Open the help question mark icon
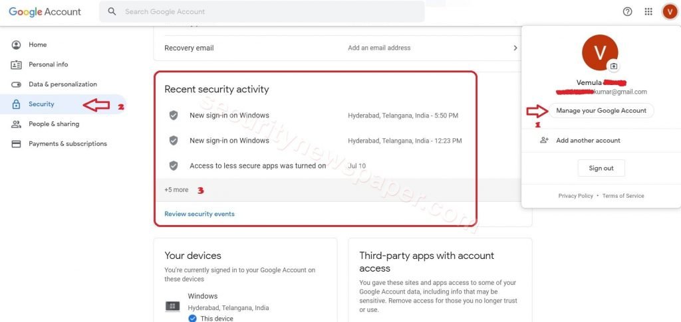 point(628,12)
